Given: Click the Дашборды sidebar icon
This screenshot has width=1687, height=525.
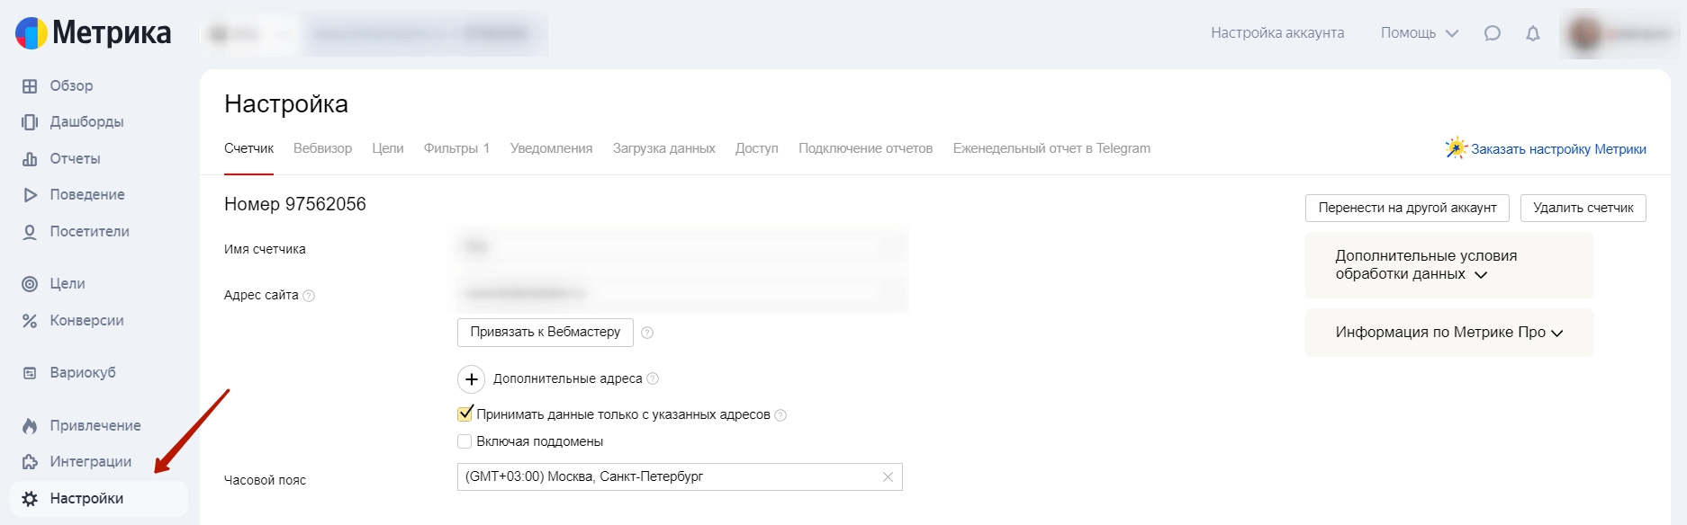Looking at the screenshot, I should click(x=30, y=122).
